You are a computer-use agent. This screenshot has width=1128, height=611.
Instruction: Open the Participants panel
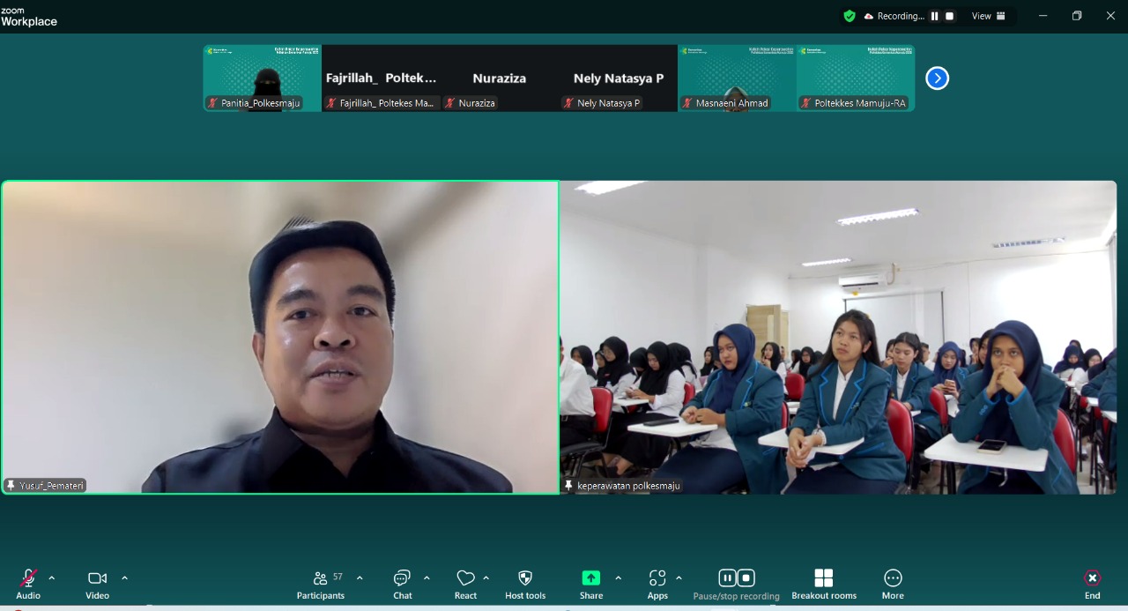[321, 578]
